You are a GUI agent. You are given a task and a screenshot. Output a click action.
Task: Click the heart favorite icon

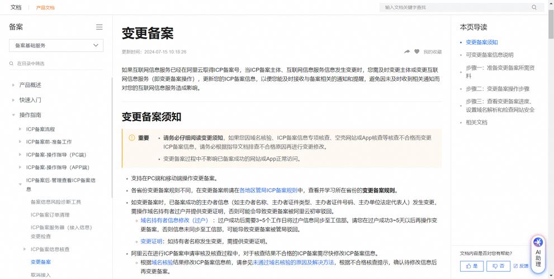tap(417, 51)
